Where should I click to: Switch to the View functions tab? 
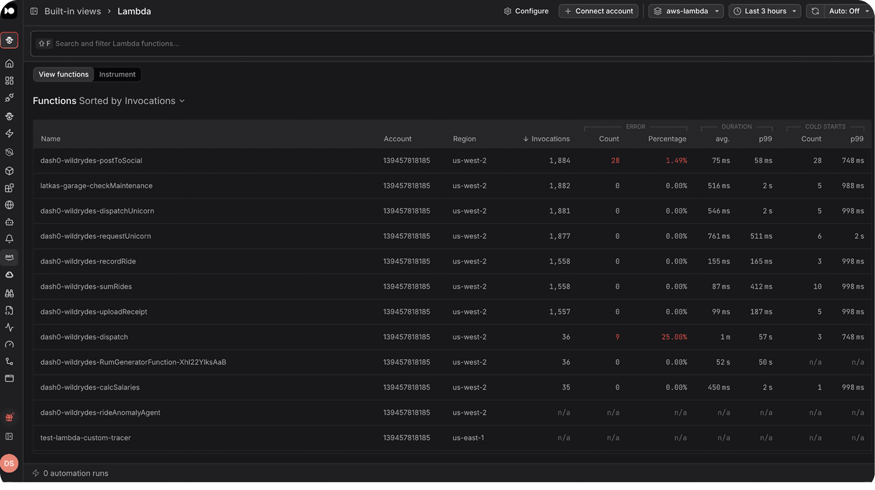(x=64, y=74)
